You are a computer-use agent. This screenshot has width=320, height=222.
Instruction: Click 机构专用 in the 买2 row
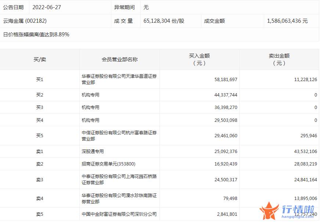click(x=90, y=95)
